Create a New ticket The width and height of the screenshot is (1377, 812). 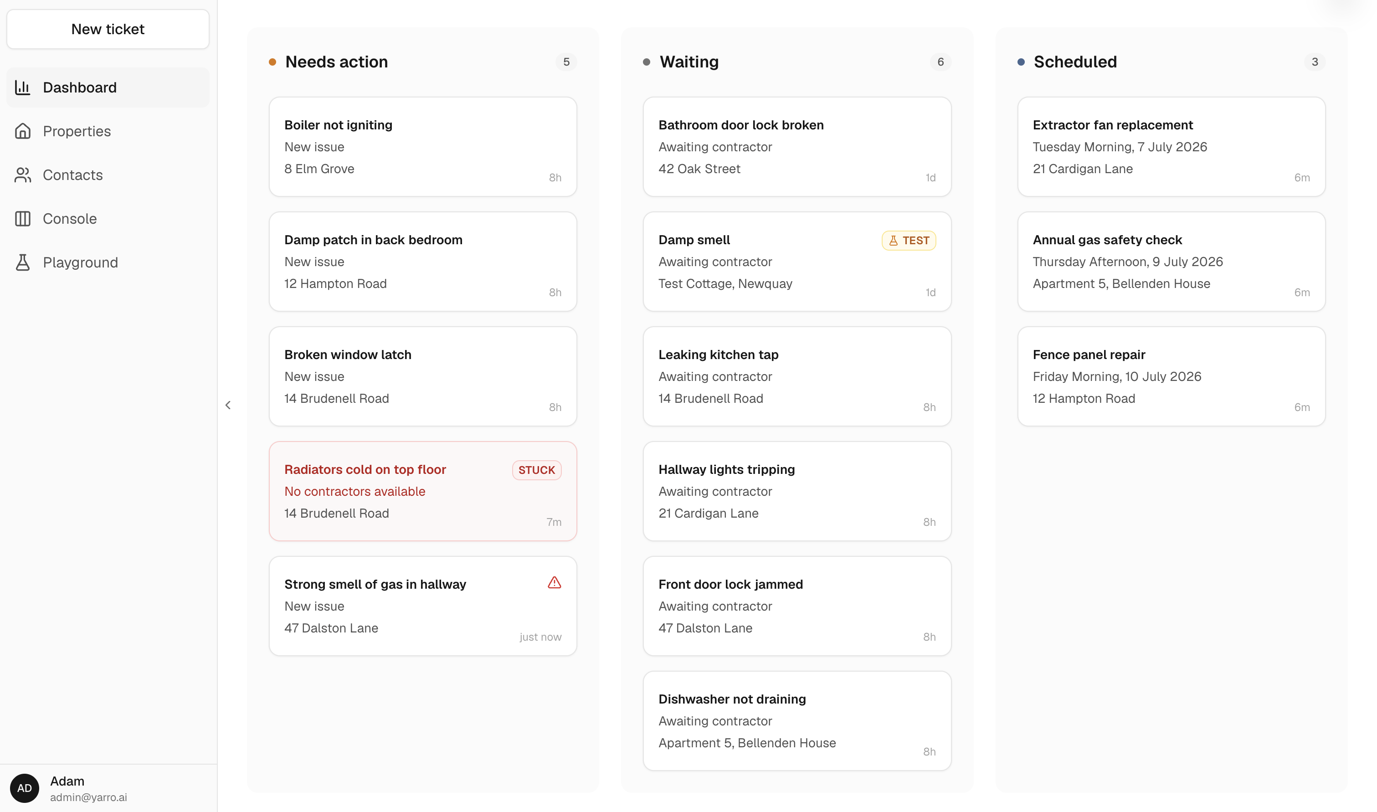point(108,29)
